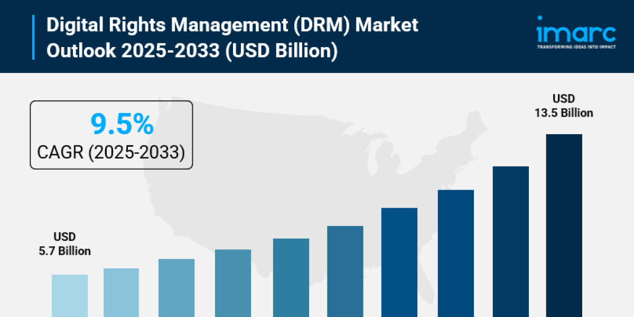The height and width of the screenshot is (317, 634).
Task: Select the fifth bar from the left
Action: [x=291, y=277]
